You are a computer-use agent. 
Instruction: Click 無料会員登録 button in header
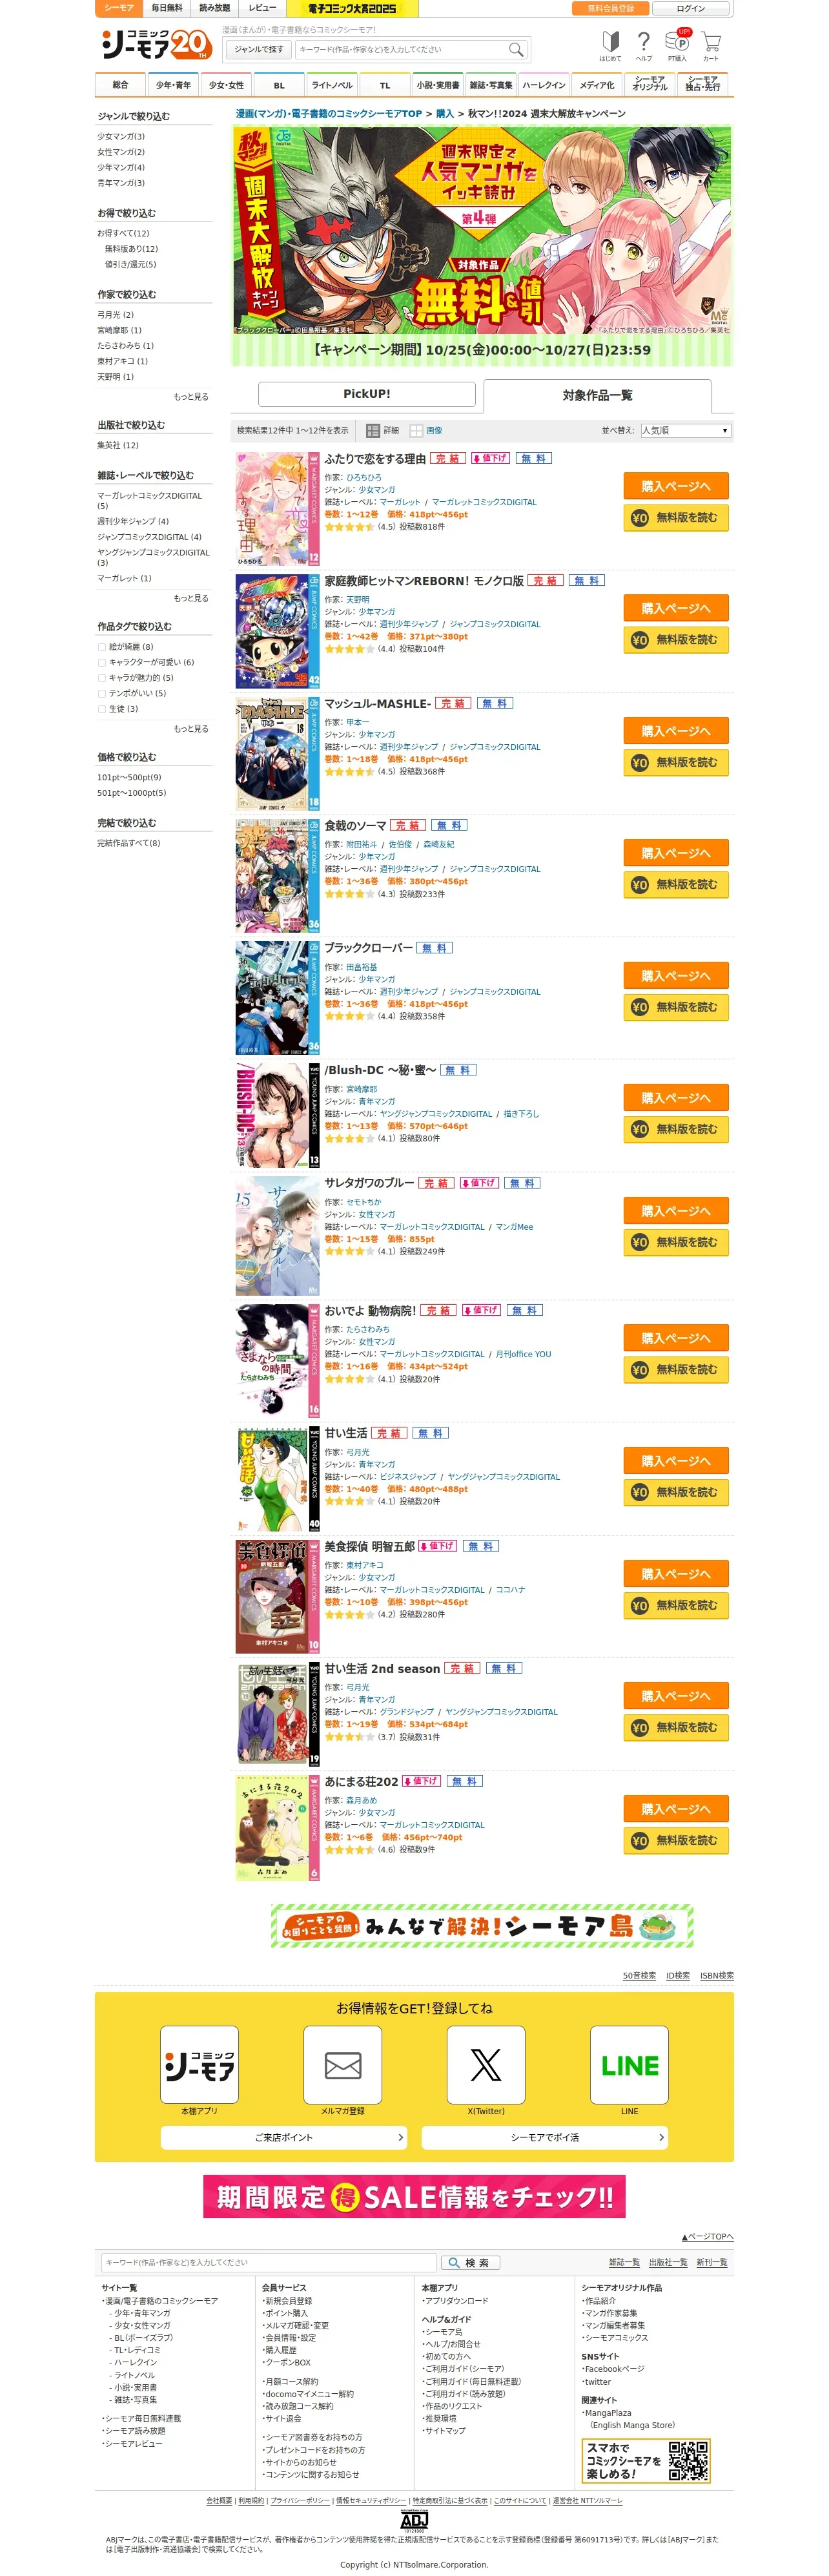610,8
